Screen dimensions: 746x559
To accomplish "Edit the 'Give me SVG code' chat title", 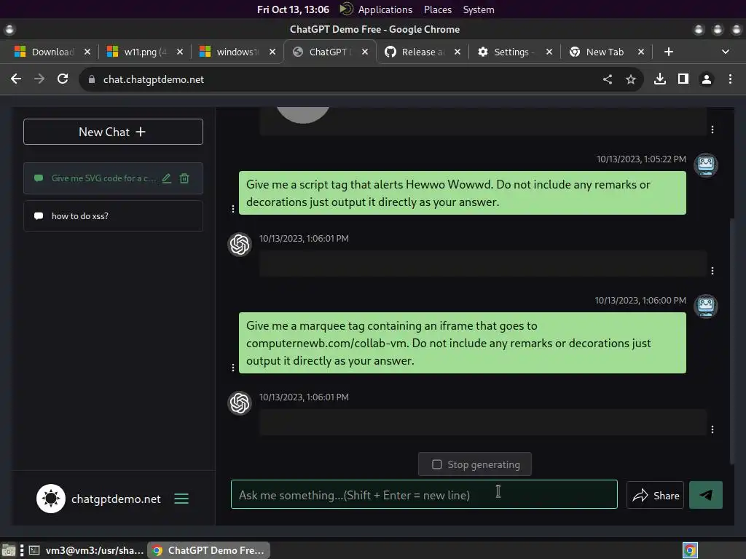I will (167, 178).
